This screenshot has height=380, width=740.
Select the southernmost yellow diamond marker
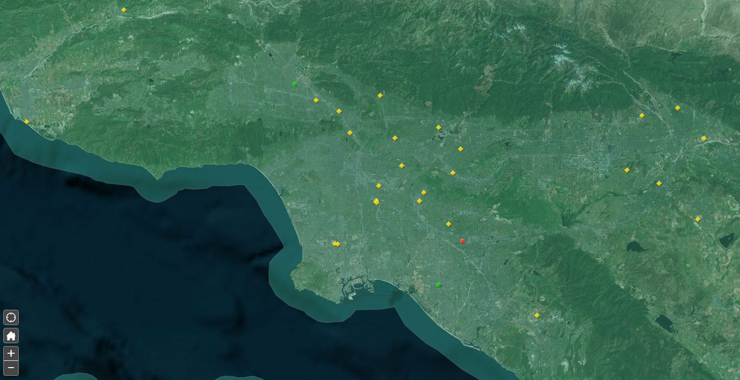(x=537, y=315)
